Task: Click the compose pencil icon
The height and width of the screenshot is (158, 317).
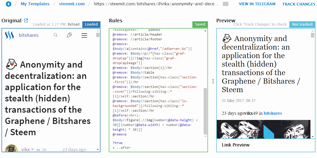Action: click(x=69, y=35)
